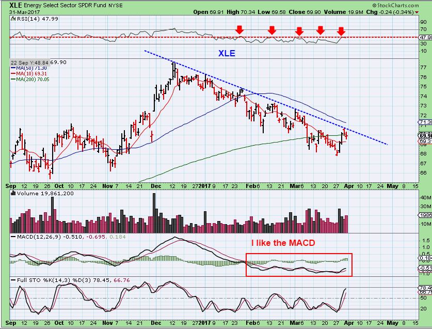Click the RSI(14) legend line icon
The width and height of the screenshot is (432, 329).
(13, 19)
